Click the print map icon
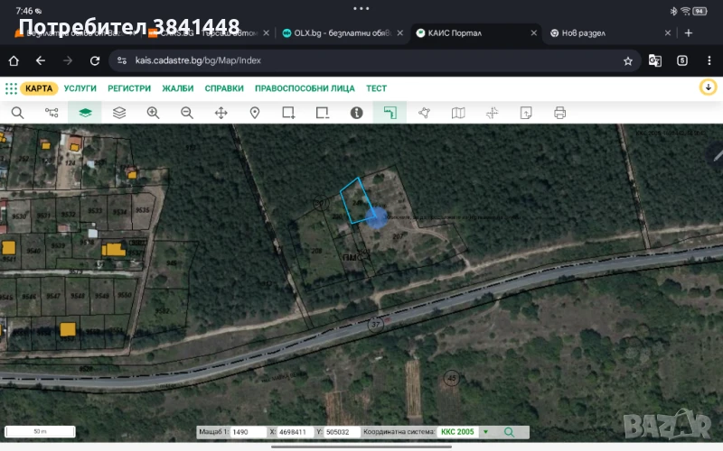 tap(559, 113)
